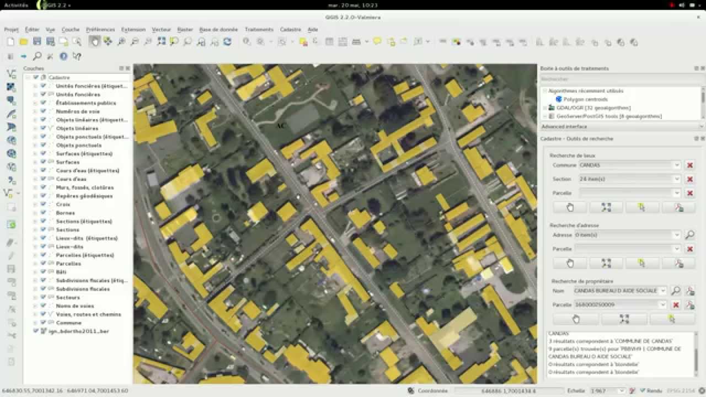Click the Save As floppy icon with pencil
This screenshot has width=706, height=397.
pos(50,42)
